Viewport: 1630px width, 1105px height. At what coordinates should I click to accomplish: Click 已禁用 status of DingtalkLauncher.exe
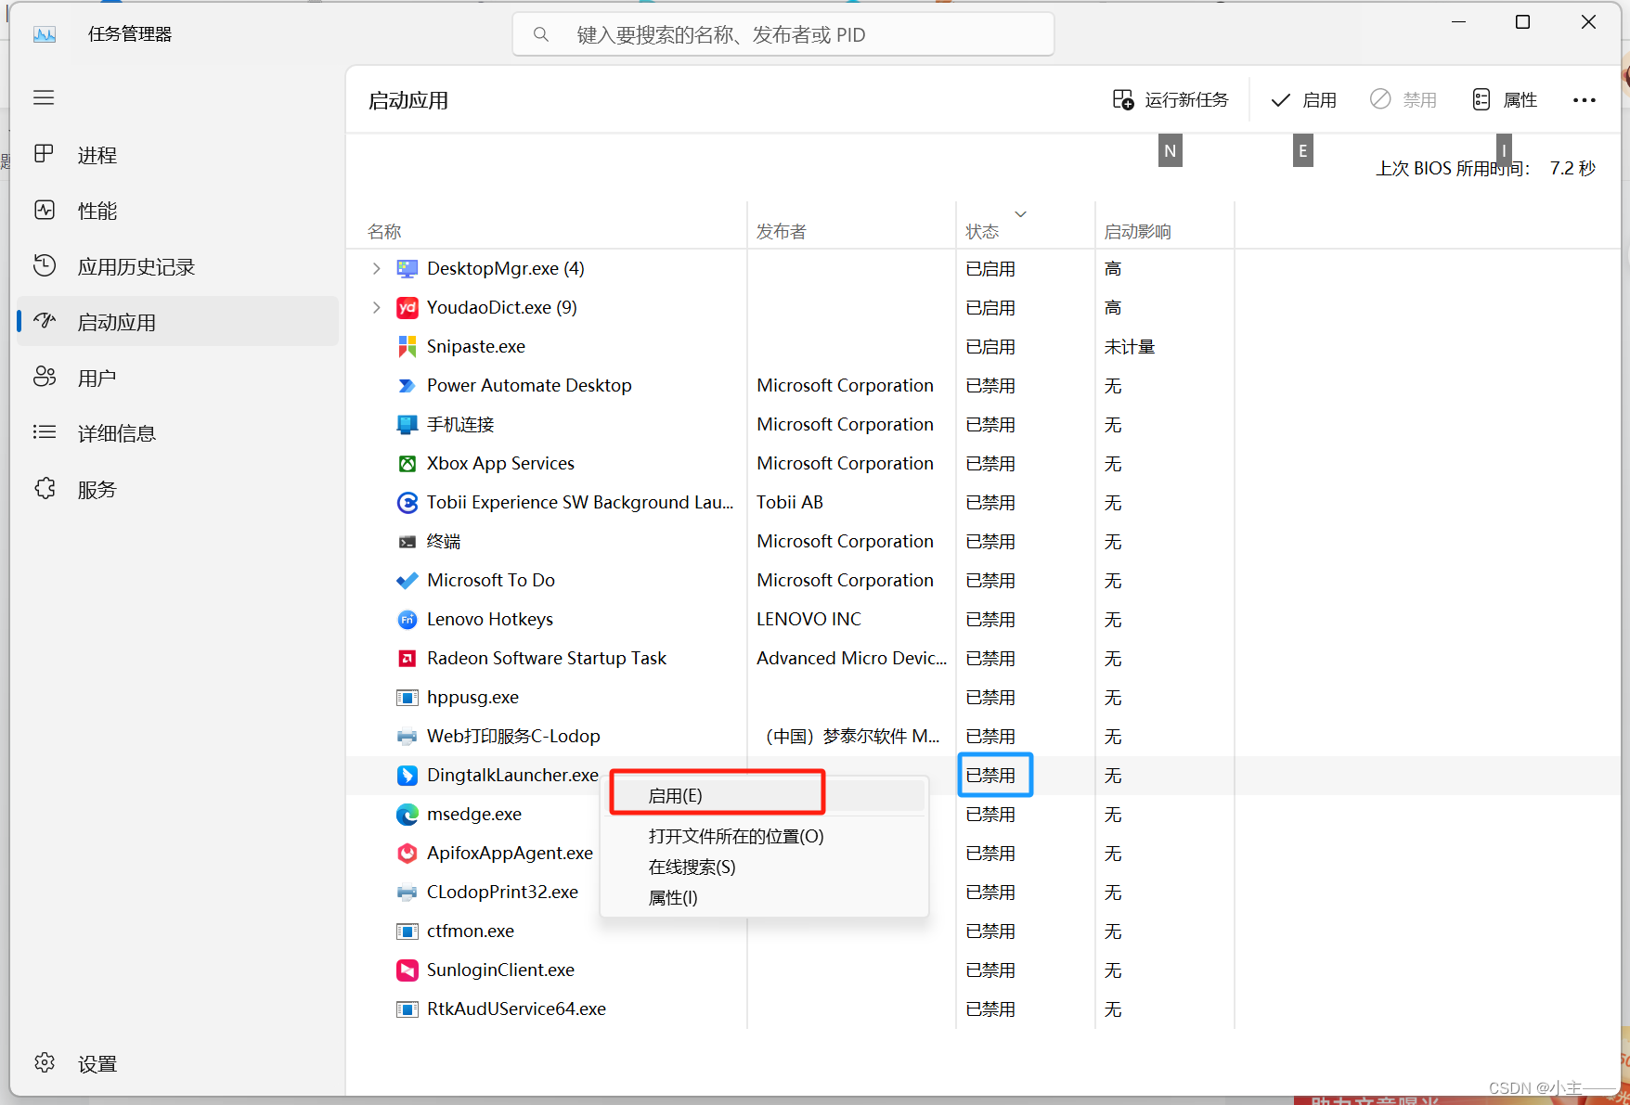(990, 775)
